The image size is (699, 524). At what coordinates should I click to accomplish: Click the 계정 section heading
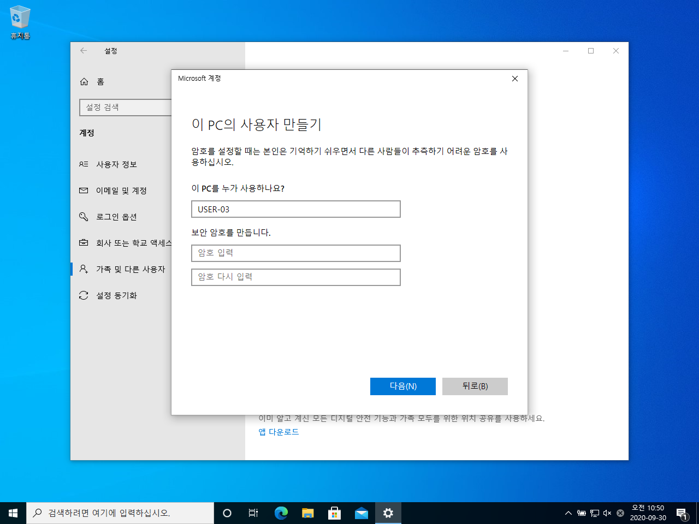[87, 133]
